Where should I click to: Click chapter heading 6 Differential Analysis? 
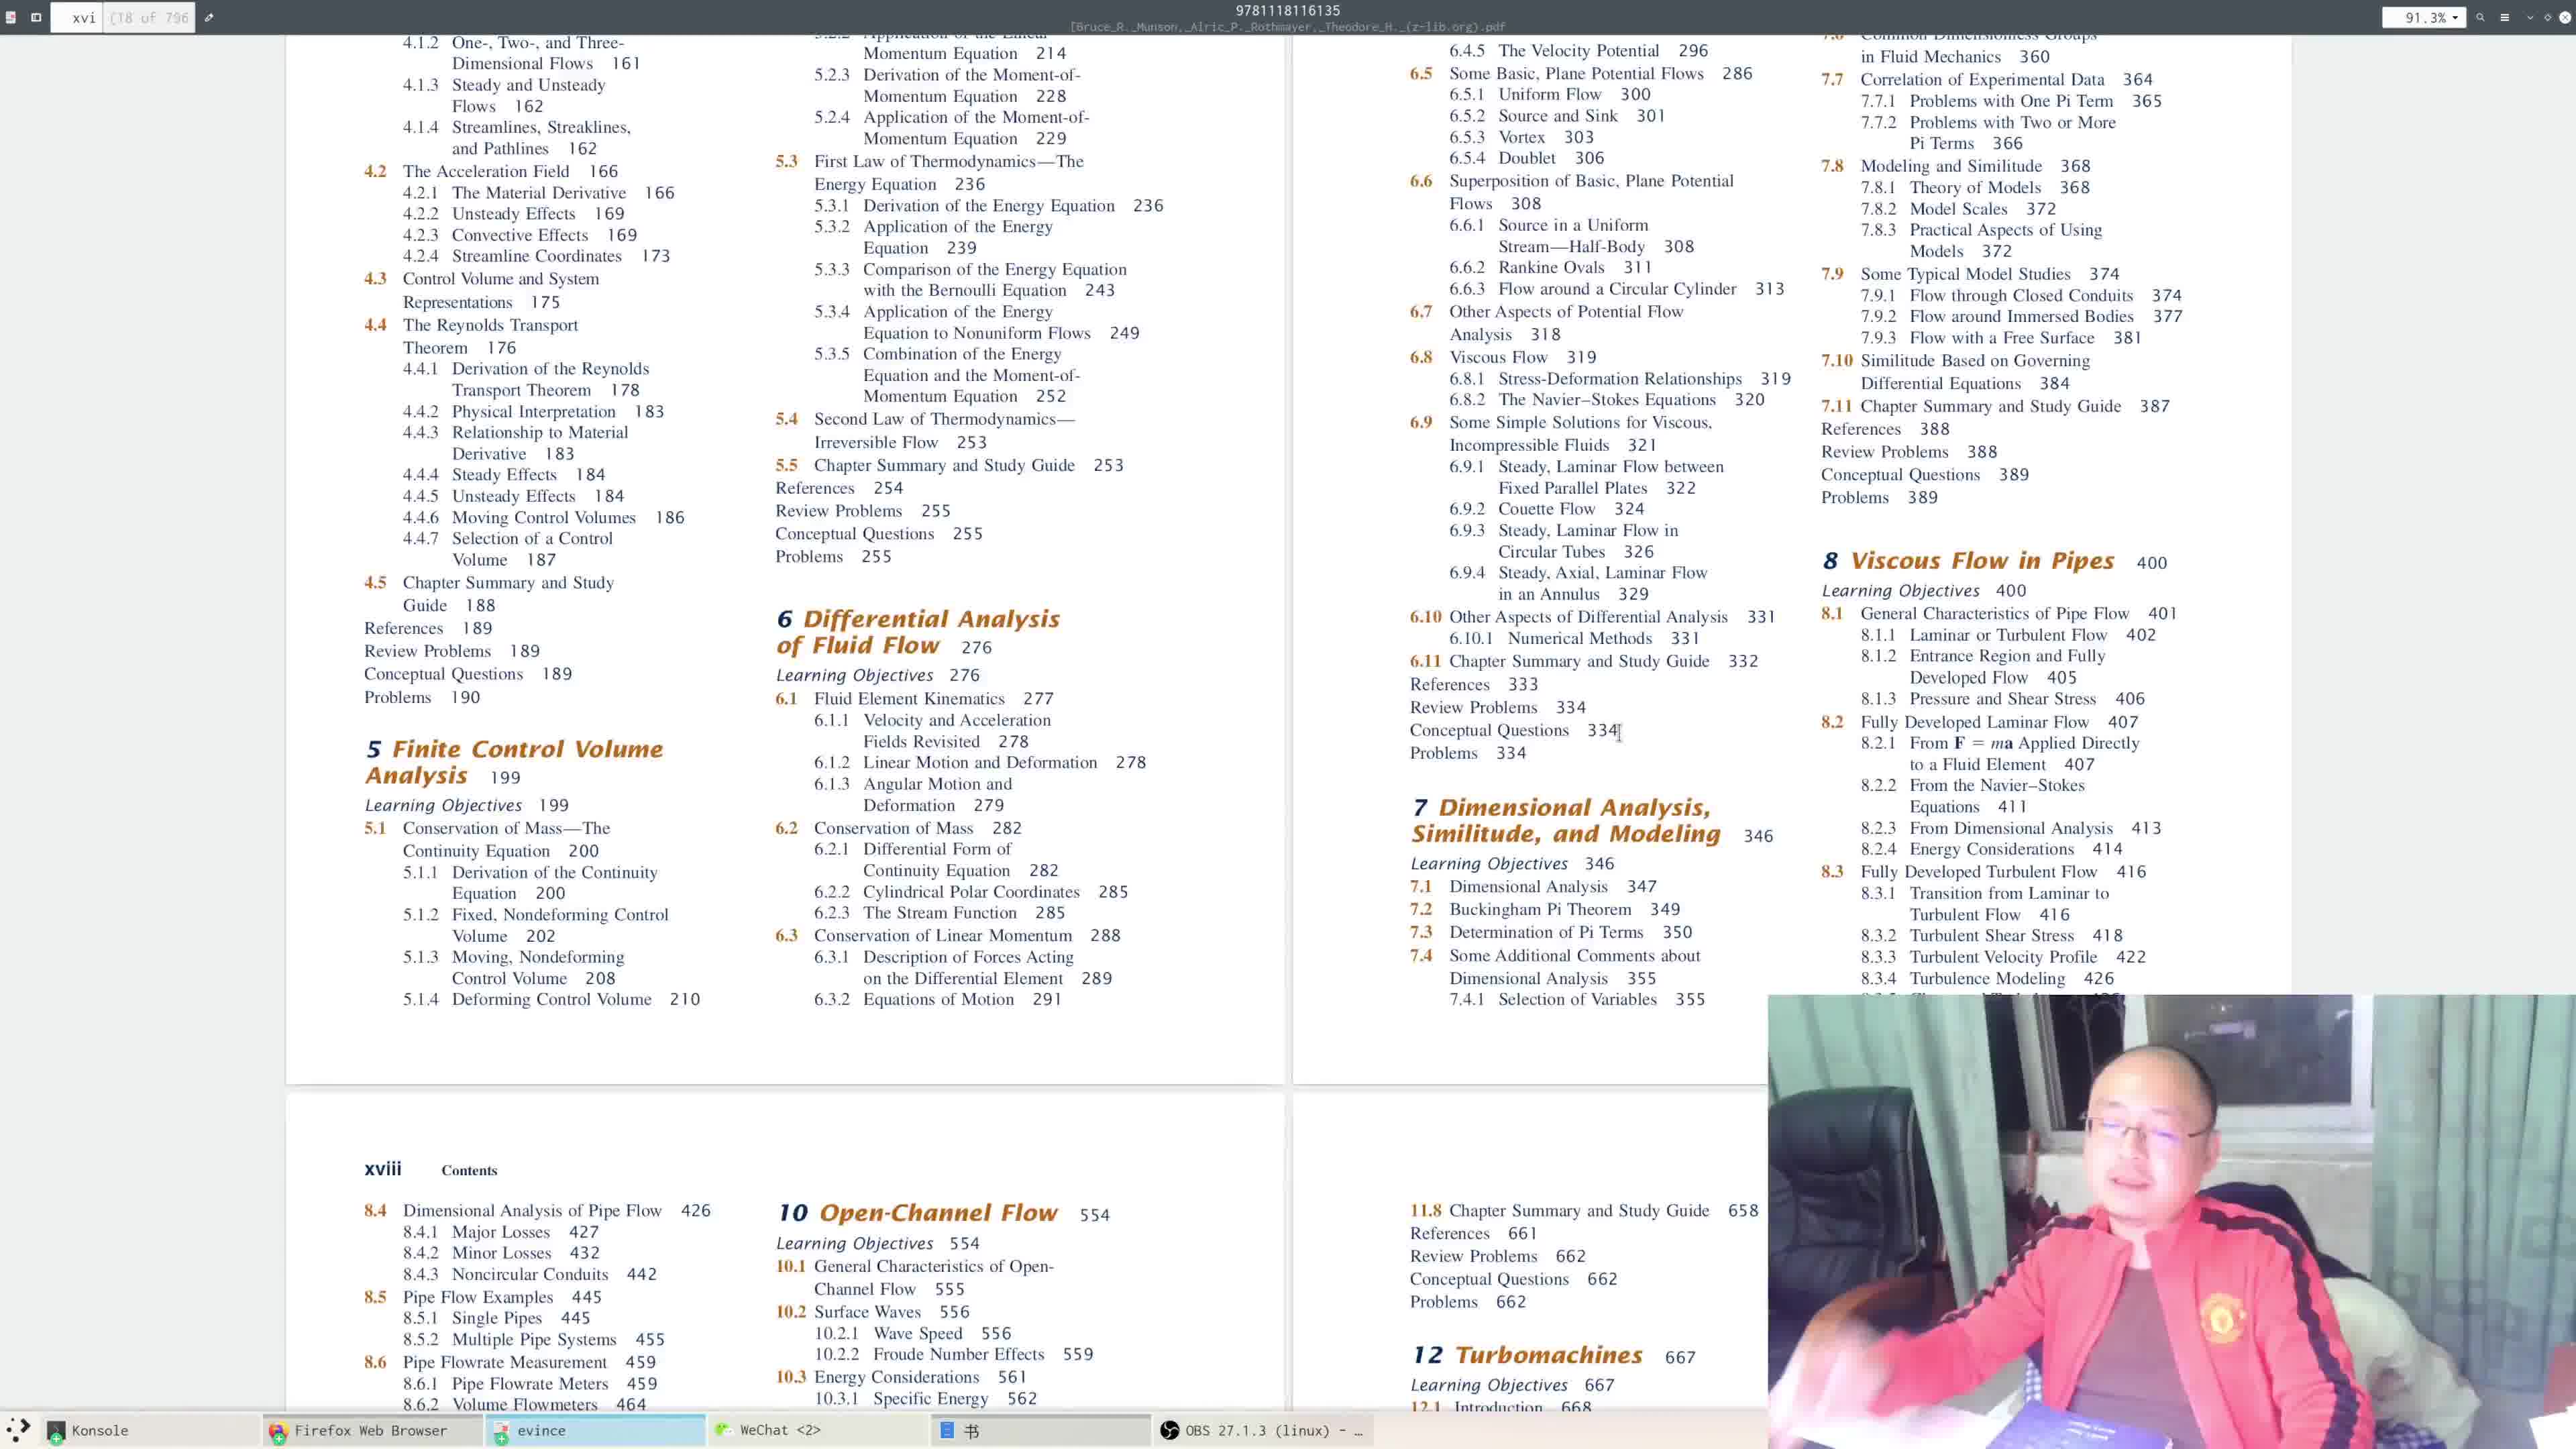click(918, 632)
